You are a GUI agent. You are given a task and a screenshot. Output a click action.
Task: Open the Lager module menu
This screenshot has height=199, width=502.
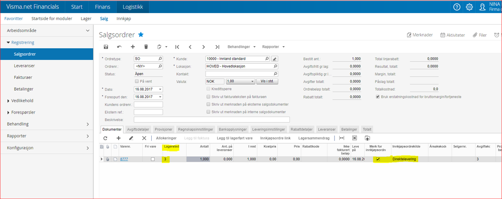(x=86, y=19)
